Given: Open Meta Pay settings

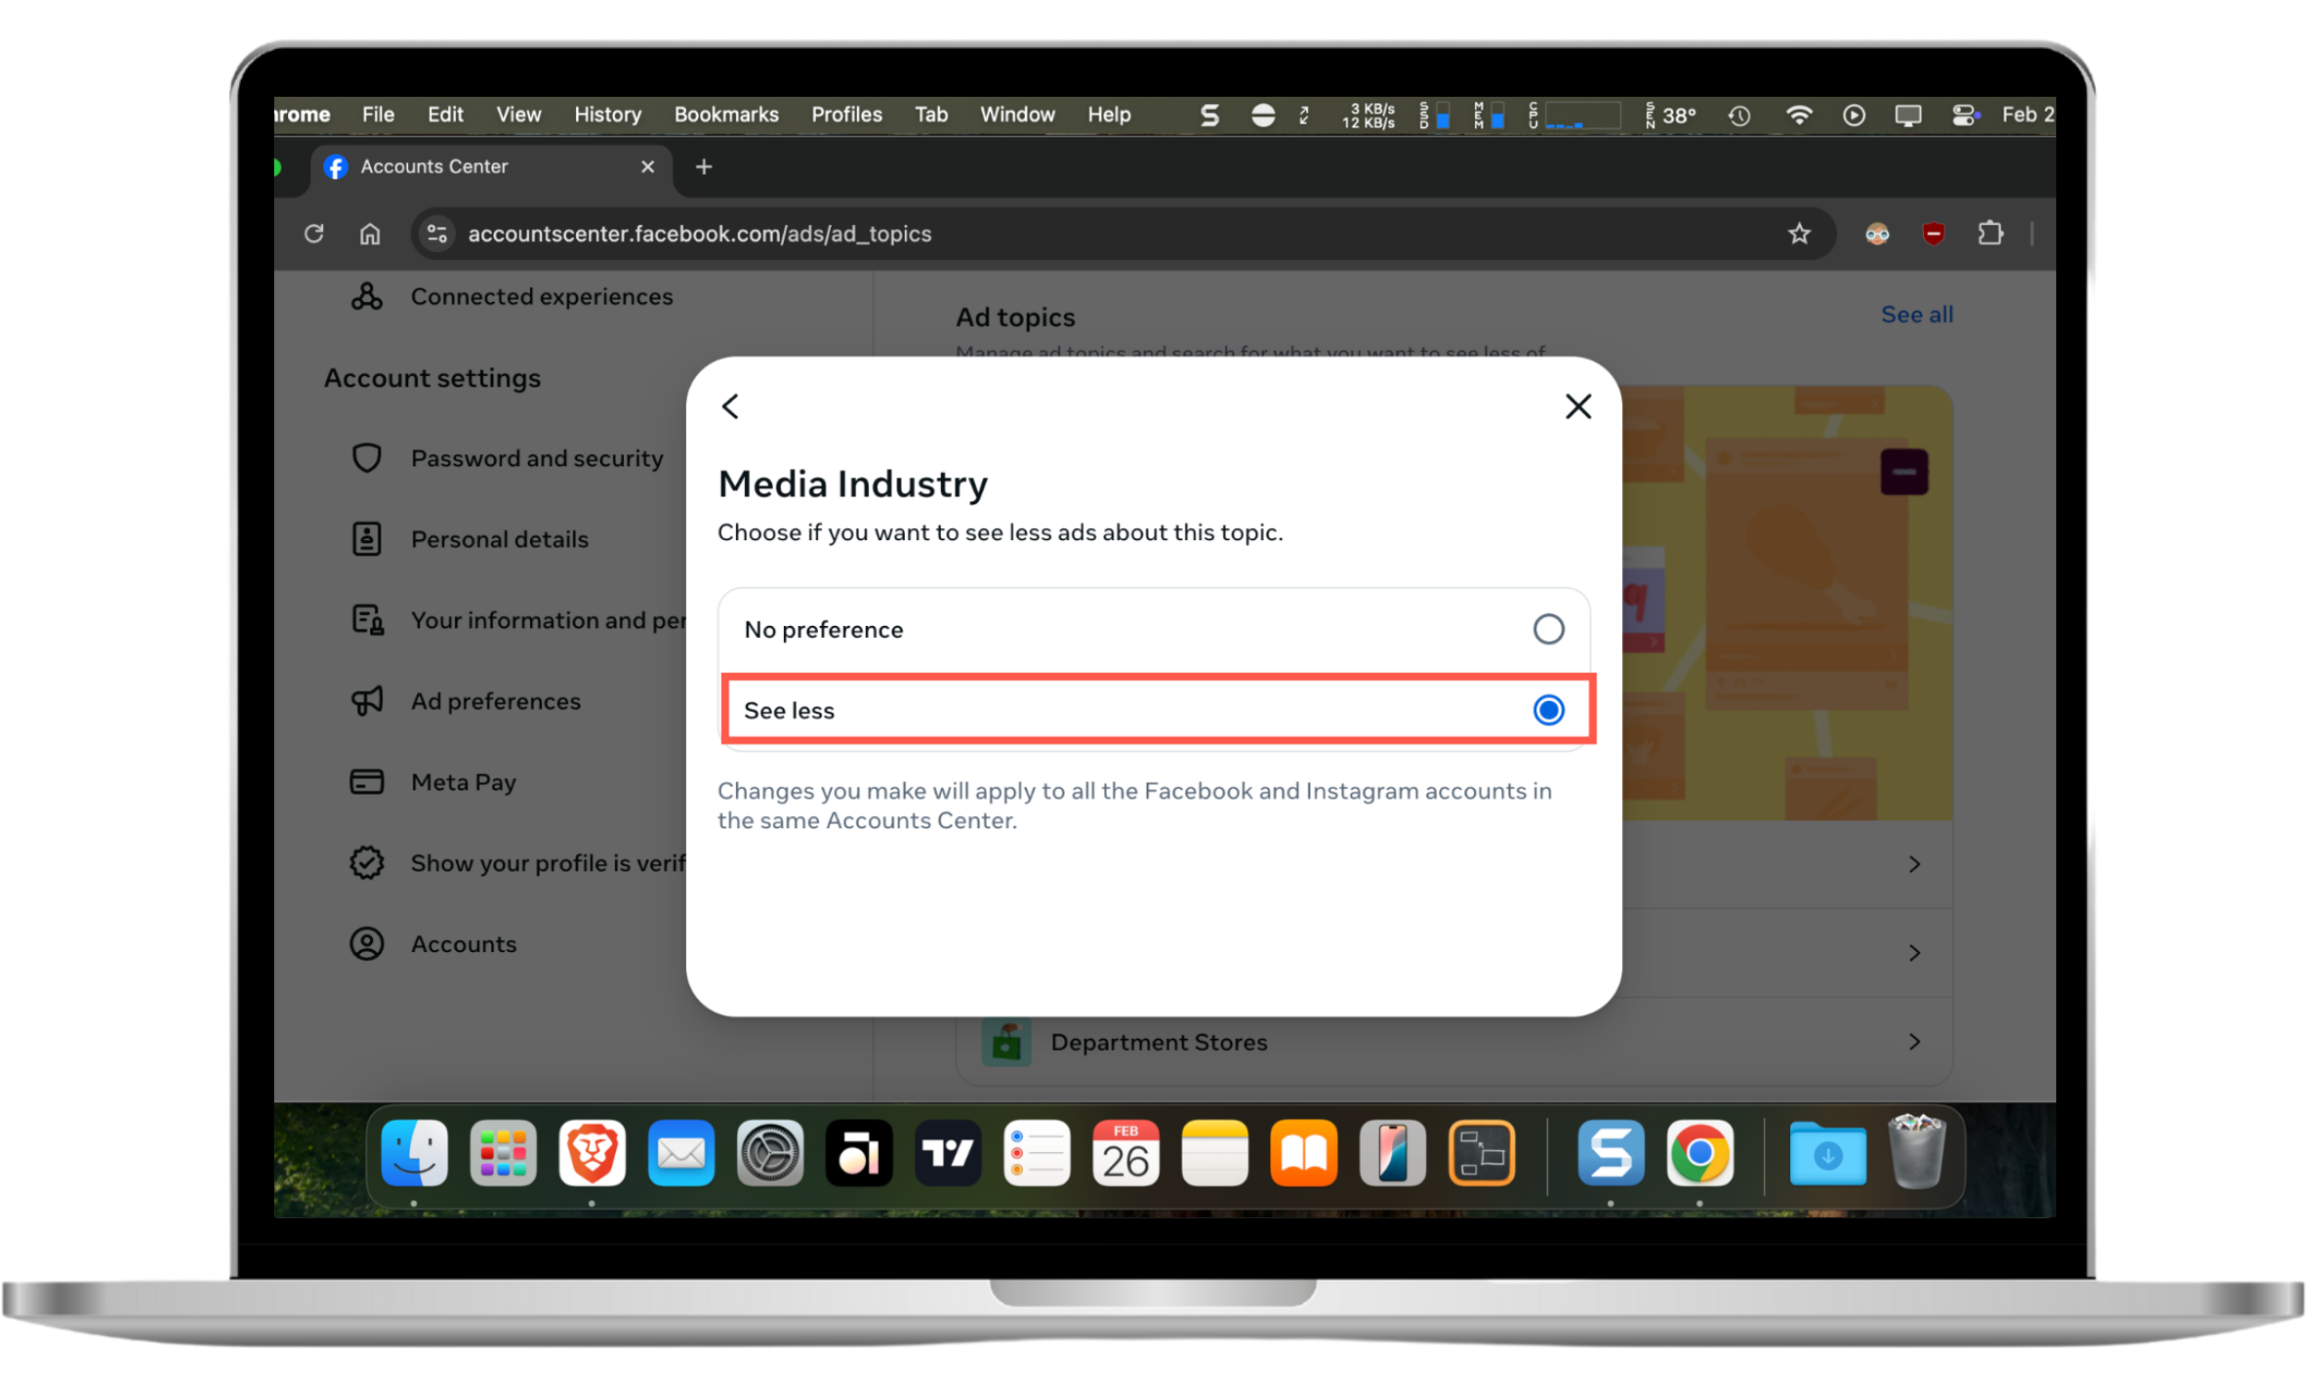Looking at the screenshot, I should click(433, 782).
